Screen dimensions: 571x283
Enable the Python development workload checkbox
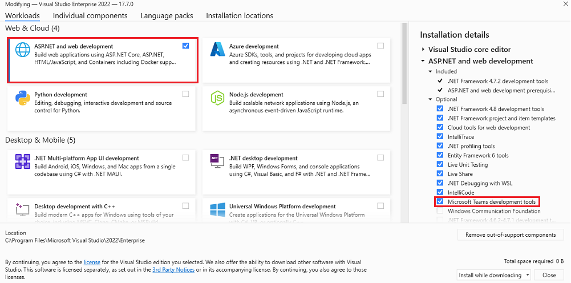click(x=186, y=94)
